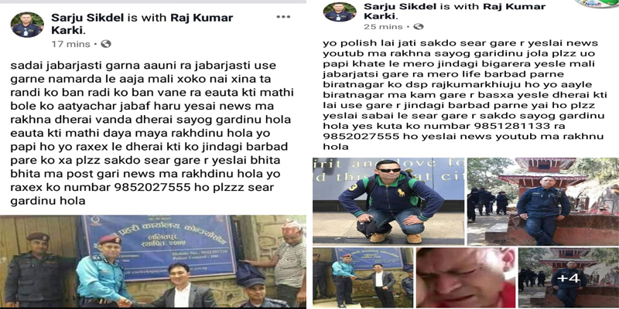Open the three-dot options menu on the left post
619x309 pixels.
point(283,17)
